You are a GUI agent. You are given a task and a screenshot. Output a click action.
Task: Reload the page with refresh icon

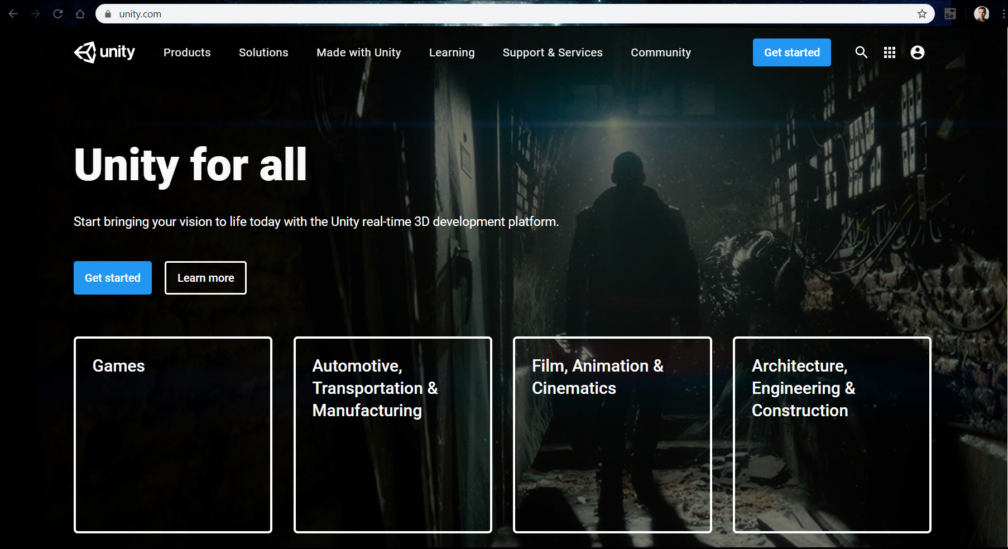coord(58,14)
